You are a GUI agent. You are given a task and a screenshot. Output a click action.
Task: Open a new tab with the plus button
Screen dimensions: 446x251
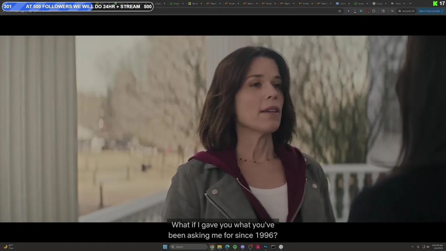point(410,3)
